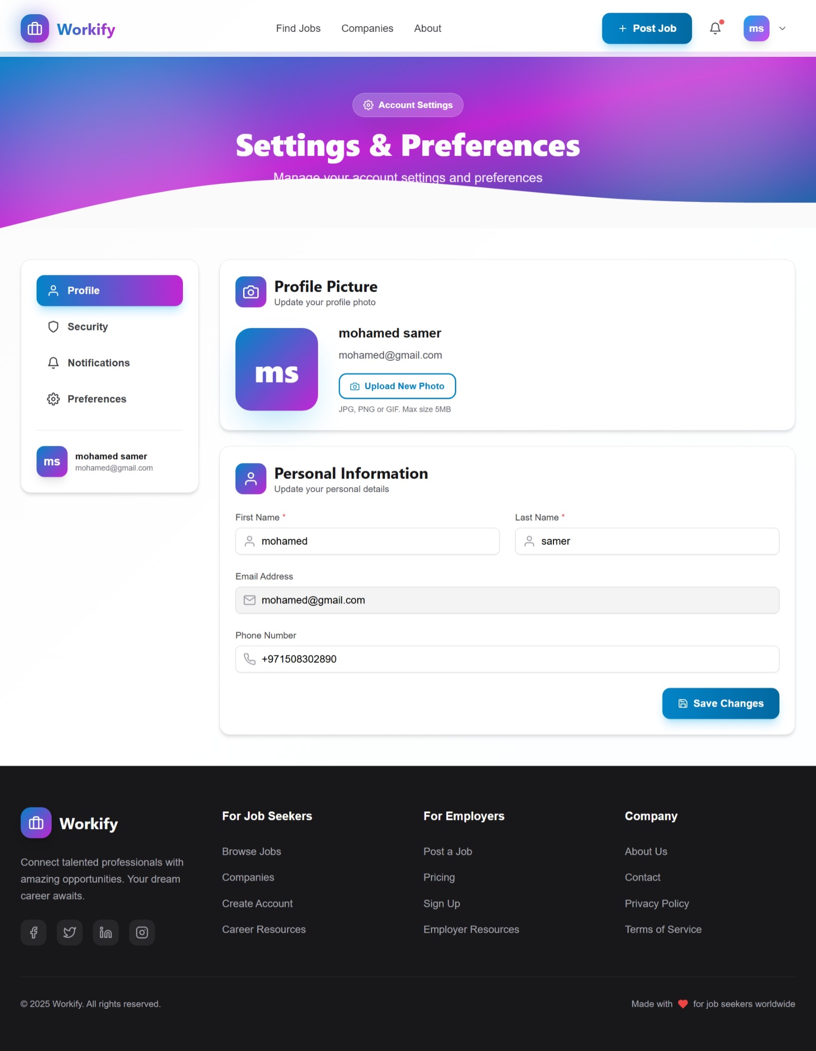Save changes to personal information
The width and height of the screenshot is (816, 1051).
tap(720, 703)
